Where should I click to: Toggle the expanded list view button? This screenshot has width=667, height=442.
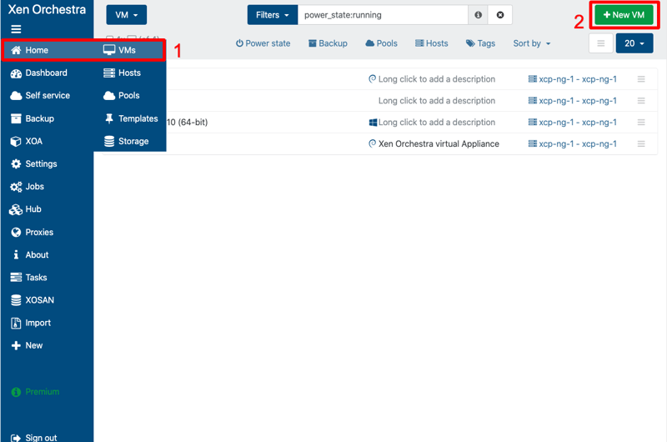pos(600,43)
